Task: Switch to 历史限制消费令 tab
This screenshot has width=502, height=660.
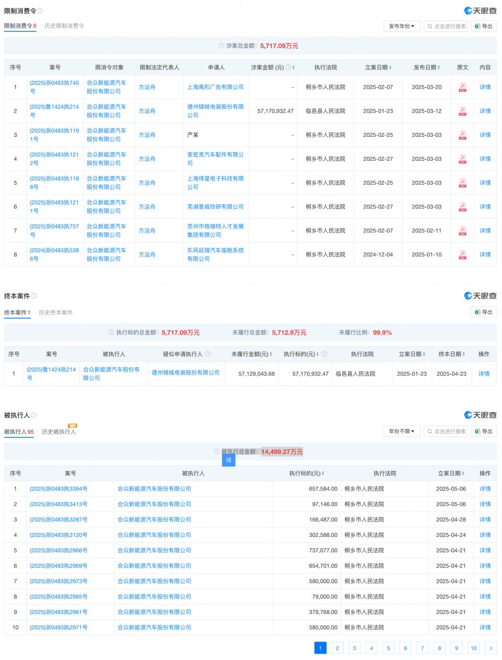Action: point(64,26)
